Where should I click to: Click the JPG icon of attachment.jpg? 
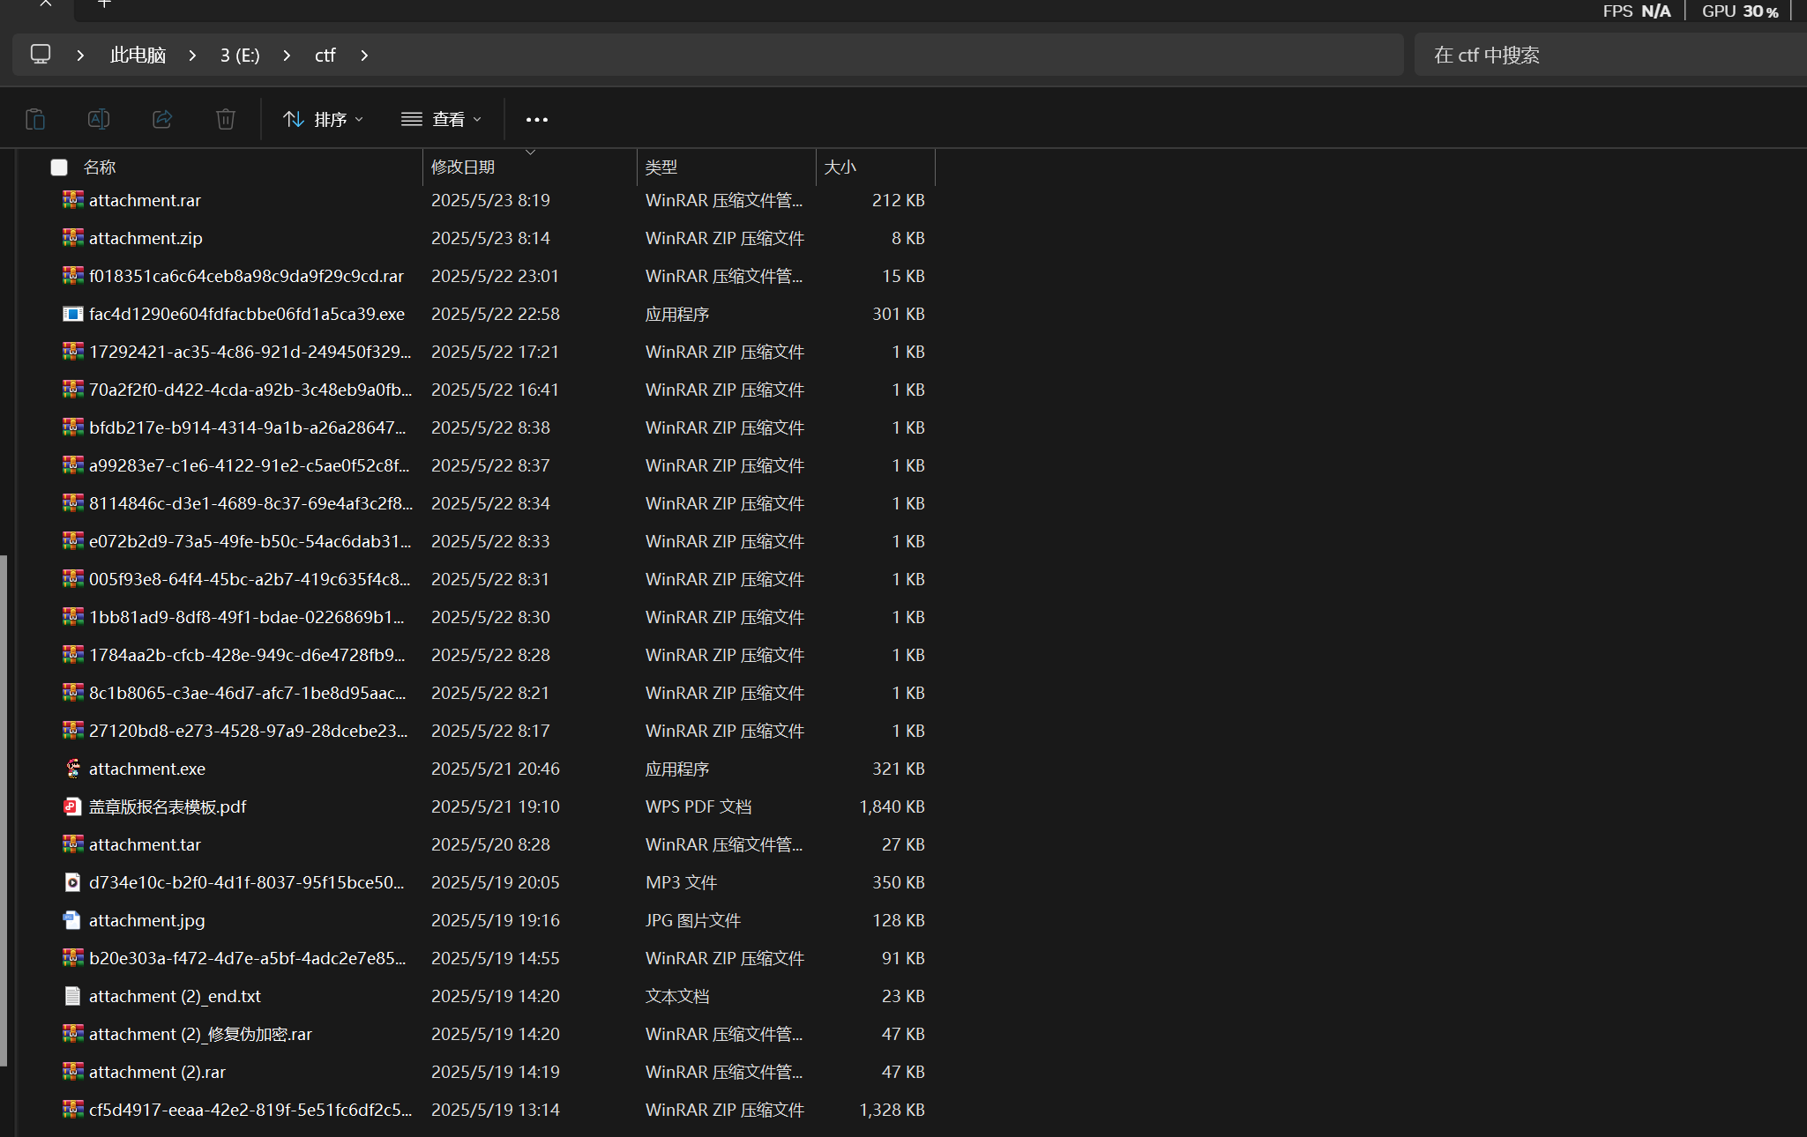pyautogui.click(x=71, y=920)
